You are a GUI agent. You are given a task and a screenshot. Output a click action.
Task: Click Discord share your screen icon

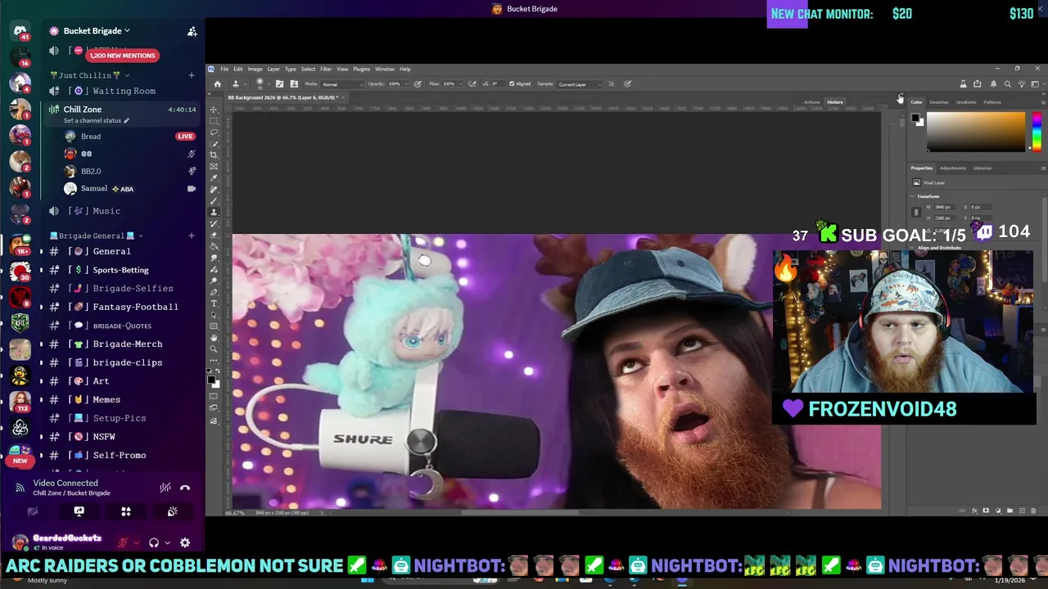point(79,511)
